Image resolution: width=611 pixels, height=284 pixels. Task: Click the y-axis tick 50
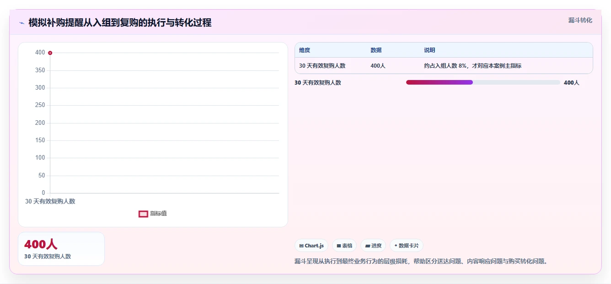click(x=42, y=176)
